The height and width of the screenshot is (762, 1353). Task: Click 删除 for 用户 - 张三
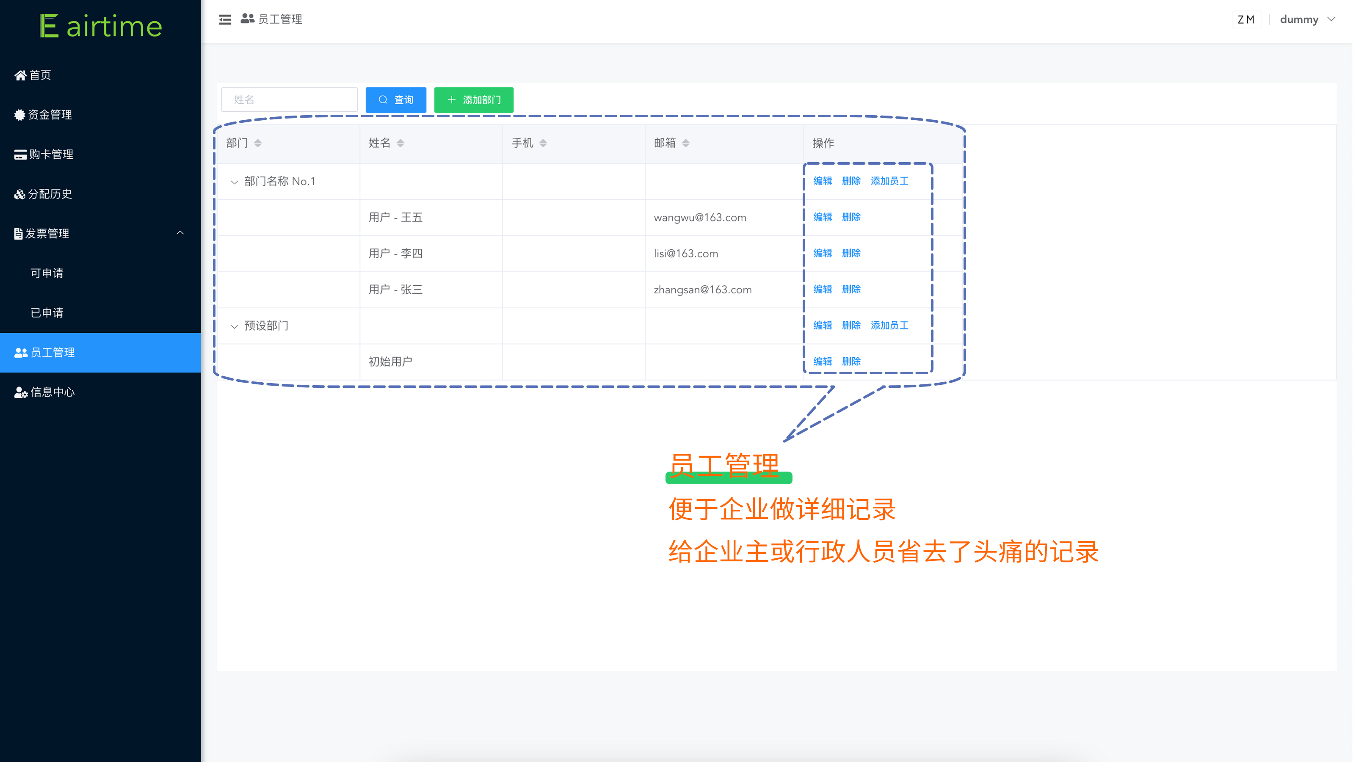click(x=851, y=290)
